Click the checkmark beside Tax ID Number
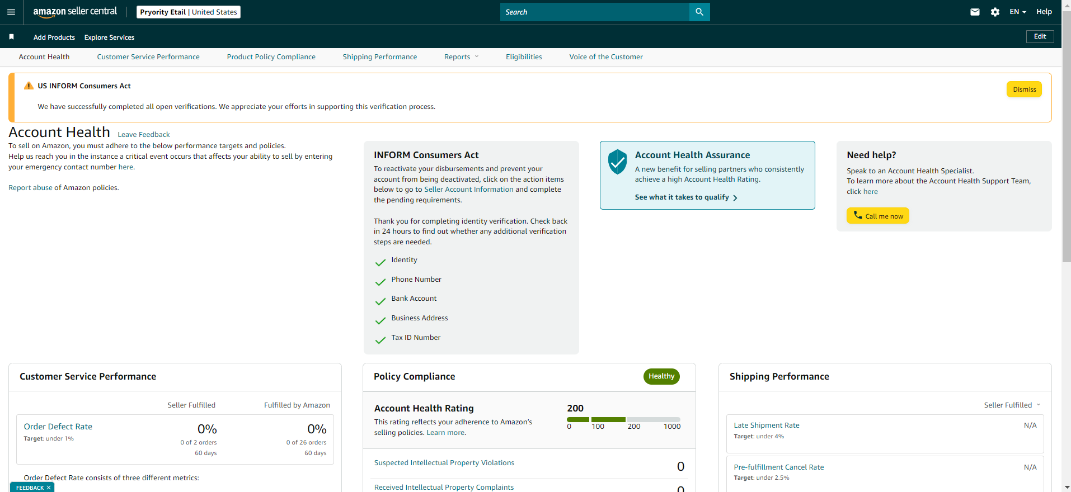The height and width of the screenshot is (492, 1071). (x=381, y=340)
